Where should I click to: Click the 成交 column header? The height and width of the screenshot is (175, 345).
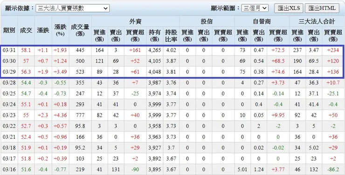(26, 30)
